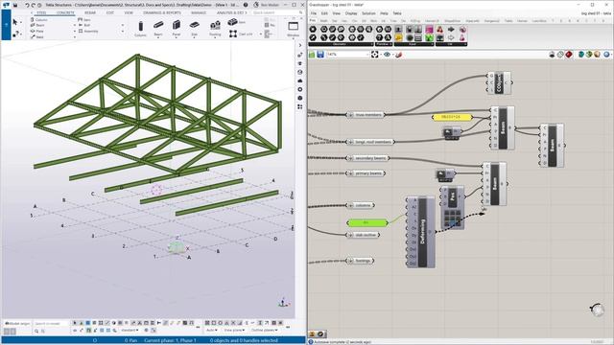
Task: Click the primary beams parameter on Grasshopper canvas
Action: click(x=366, y=173)
